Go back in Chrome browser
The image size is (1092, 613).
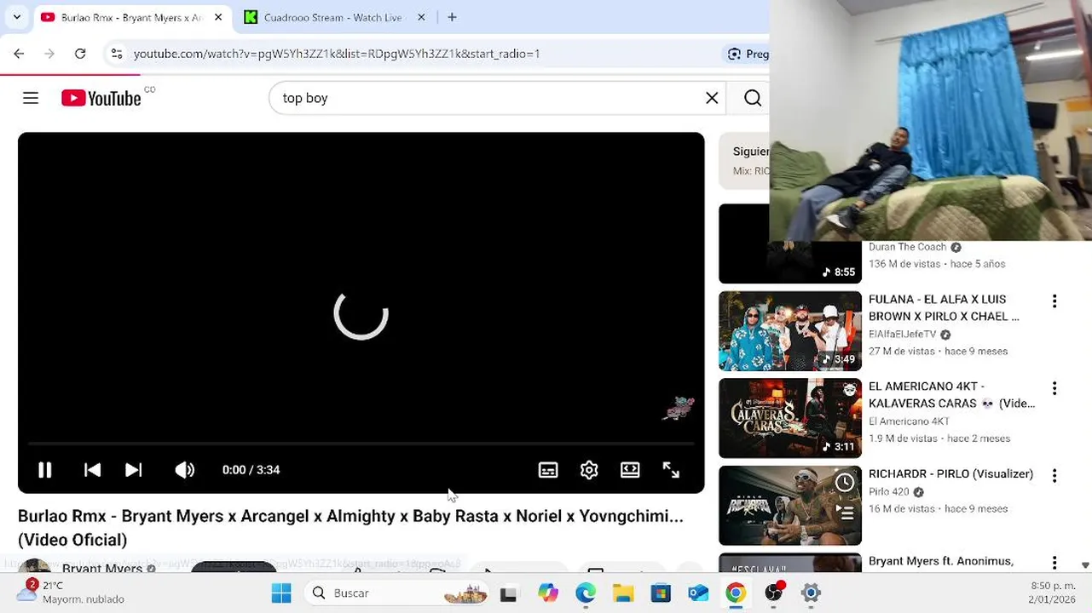[x=19, y=54]
